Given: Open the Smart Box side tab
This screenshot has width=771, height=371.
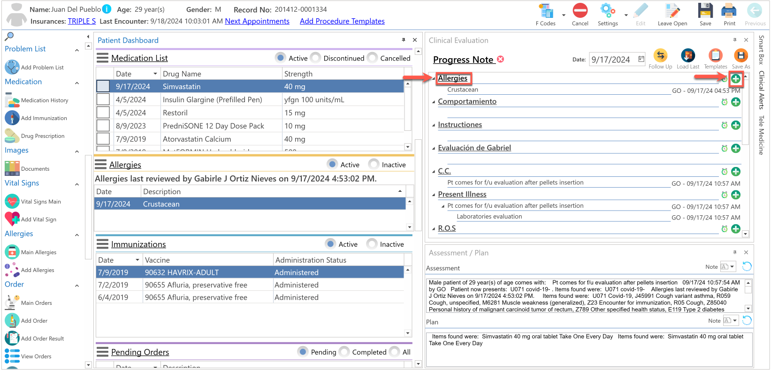Looking at the screenshot, I should coord(761,50).
